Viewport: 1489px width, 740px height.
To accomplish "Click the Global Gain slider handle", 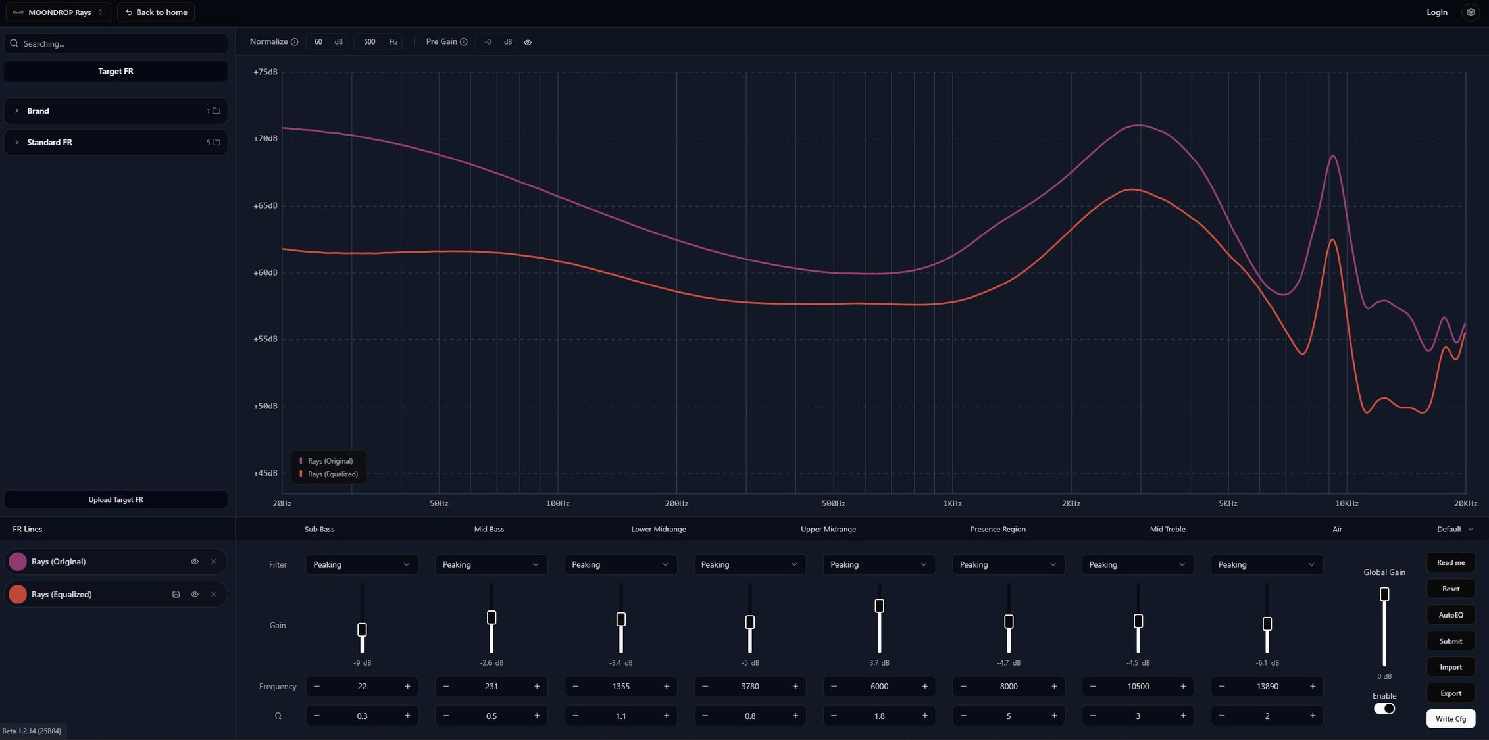I will click(1384, 594).
